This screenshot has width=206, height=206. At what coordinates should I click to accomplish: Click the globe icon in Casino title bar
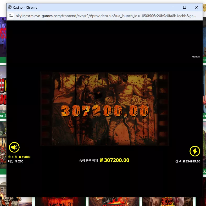[x=10, y=7]
